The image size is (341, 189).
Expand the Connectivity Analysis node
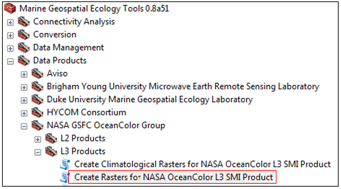click(10, 22)
